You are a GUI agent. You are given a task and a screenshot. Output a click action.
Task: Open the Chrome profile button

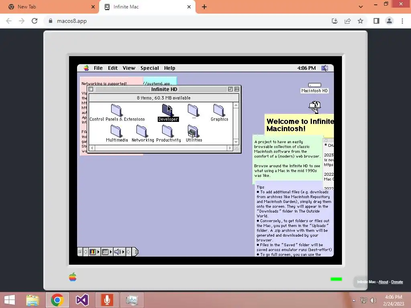(389, 21)
